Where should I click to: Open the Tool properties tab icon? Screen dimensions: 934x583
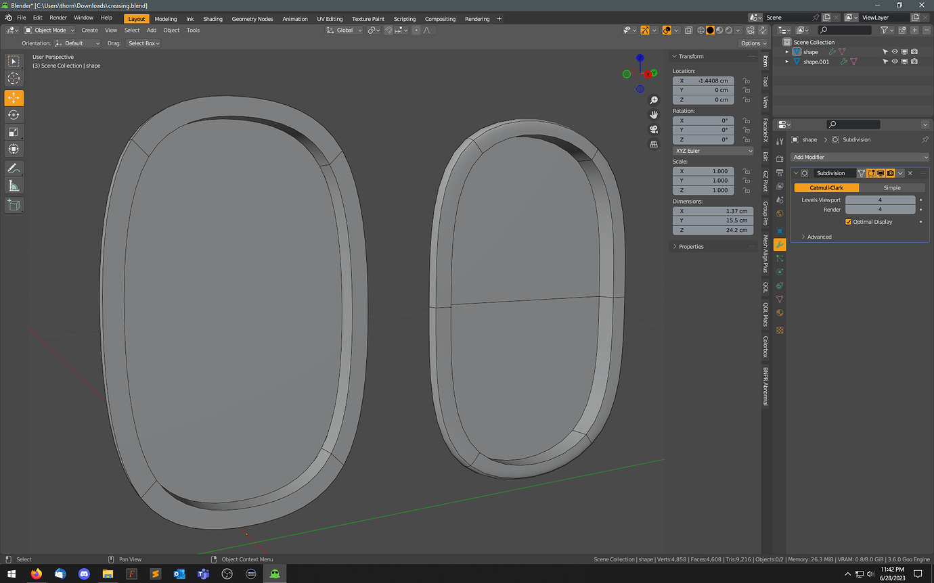(x=780, y=141)
